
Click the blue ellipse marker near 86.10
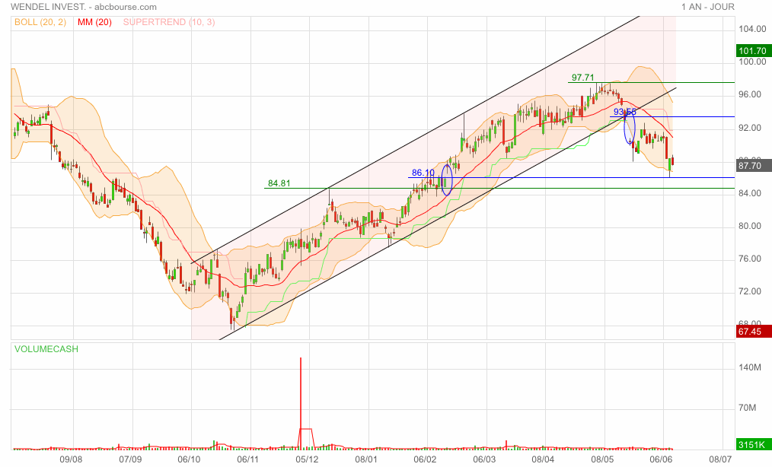point(447,179)
